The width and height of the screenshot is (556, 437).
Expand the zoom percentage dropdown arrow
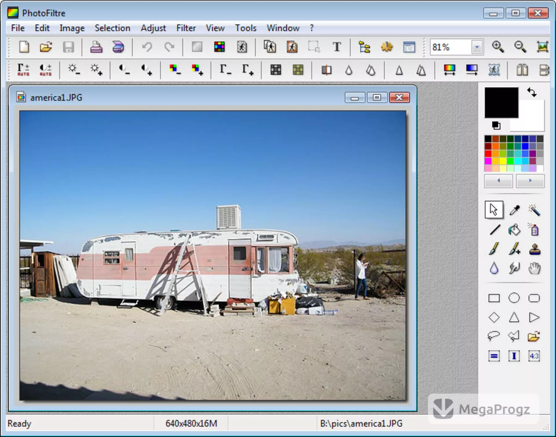tap(477, 47)
